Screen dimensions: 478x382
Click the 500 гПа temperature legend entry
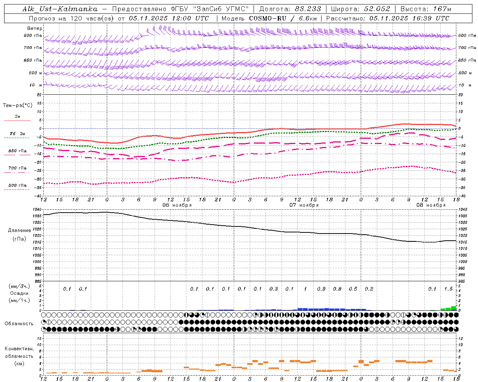(17, 185)
